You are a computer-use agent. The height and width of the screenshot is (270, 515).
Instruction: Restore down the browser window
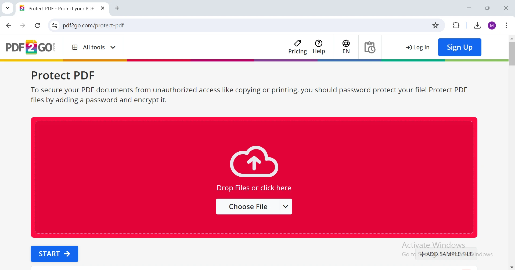click(488, 8)
